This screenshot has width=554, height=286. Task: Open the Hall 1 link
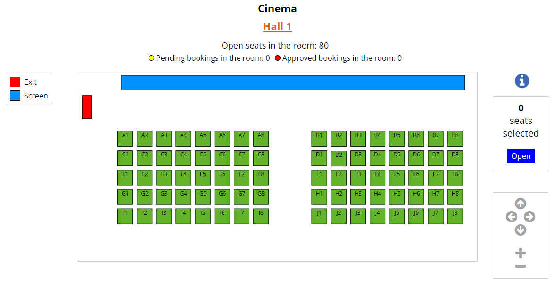[277, 26]
